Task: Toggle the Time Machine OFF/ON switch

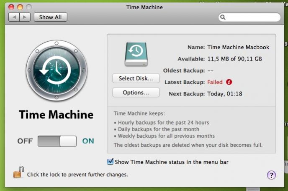Action: tap(57, 141)
